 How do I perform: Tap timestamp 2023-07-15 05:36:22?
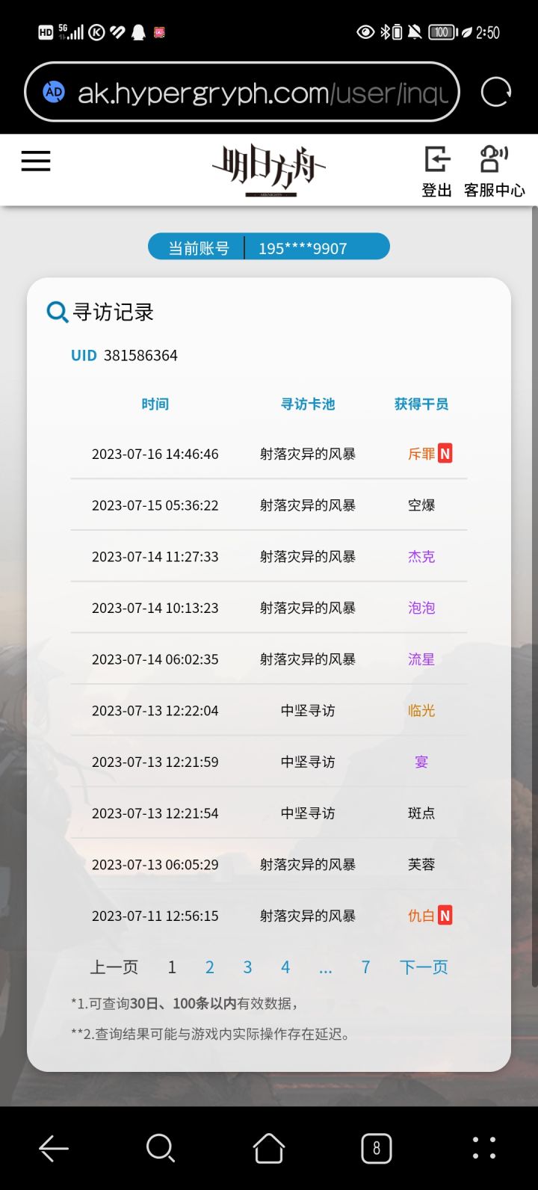click(155, 505)
